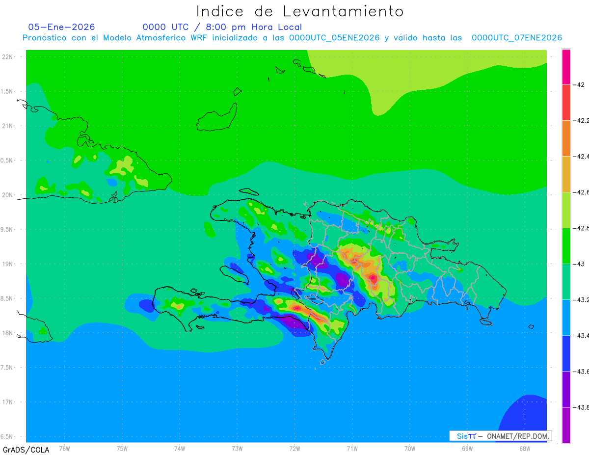Select the date text '05-Ene-2026'
Image resolution: width=589 pixels, height=455 pixels.
coord(61,27)
